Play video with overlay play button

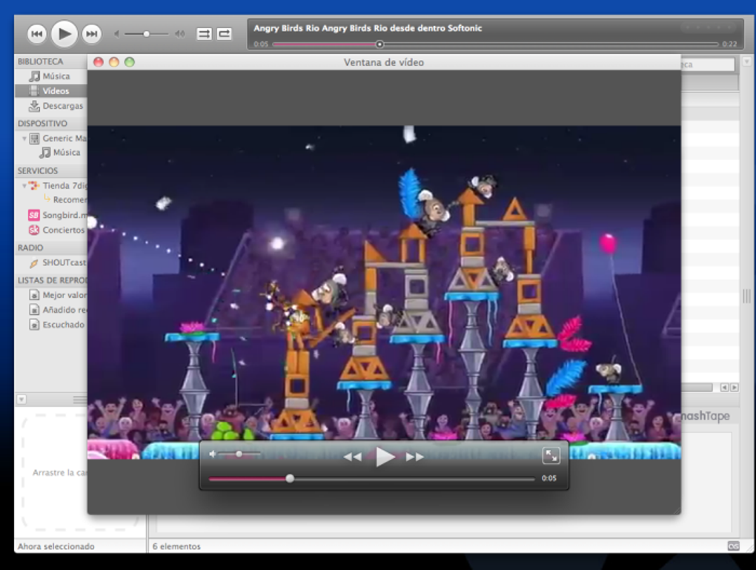pyautogui.click(x=385, y=457)
